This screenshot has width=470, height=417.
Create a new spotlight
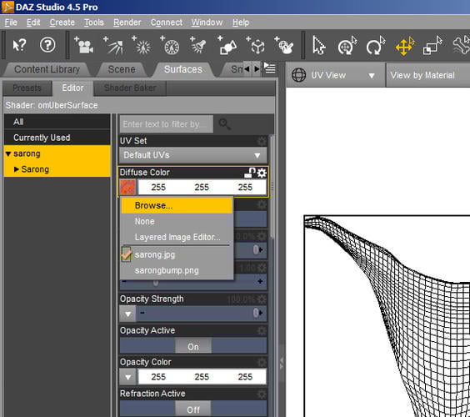pos(198,45)
